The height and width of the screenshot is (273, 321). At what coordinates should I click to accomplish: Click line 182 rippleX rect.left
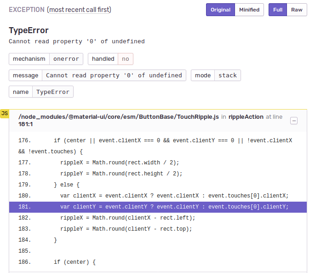[x=158, y=218]
